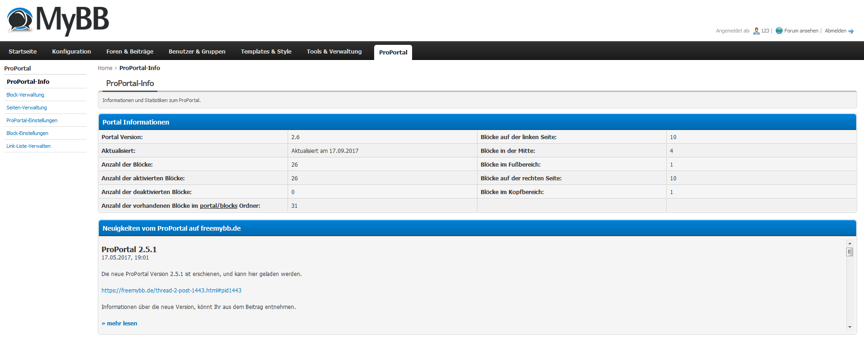Click the news box scrollbar down arrow
Viewport: 864px width, 346px height.
(850, 327)
